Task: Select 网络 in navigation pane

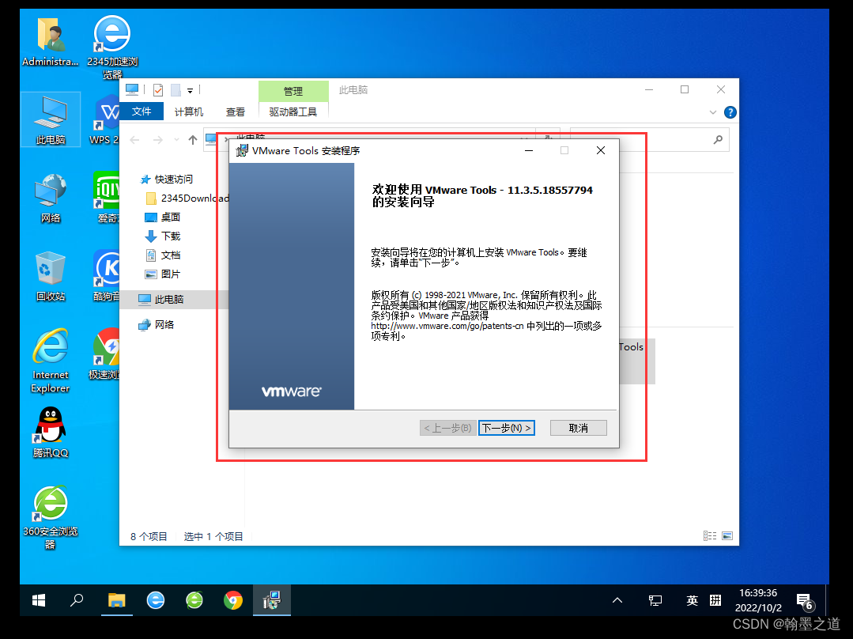Action: tap(157, 325)
